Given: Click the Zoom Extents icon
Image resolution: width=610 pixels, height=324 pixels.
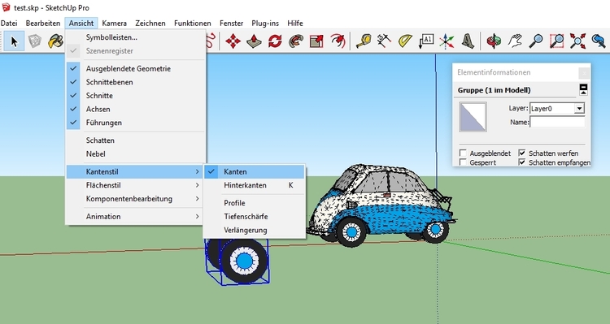Looking at the screenshot, I should [x=577, y=41].
